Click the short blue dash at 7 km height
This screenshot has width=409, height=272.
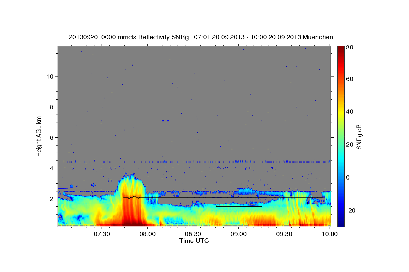pyautogui.click(x=166, y=121)
